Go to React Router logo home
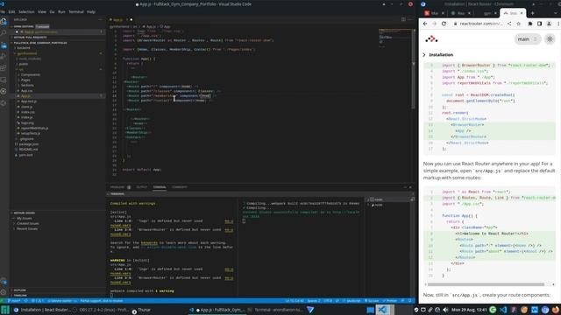The image size is (561, 315). point(431,38)
